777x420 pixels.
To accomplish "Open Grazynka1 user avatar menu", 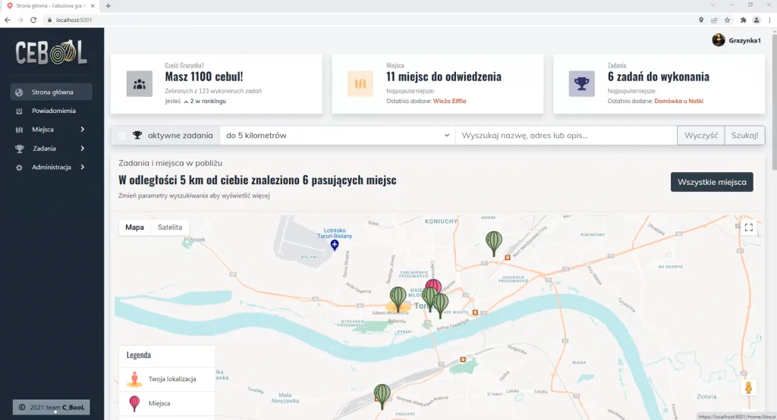I will (x=736, y=40).
